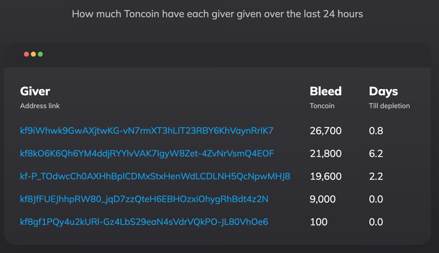Select the 100 bleed value
Viewport: 439px width, 253px height.
319,222
